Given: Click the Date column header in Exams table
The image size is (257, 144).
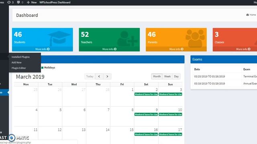Looking at the screenshot, I should (x=197, y=69).
